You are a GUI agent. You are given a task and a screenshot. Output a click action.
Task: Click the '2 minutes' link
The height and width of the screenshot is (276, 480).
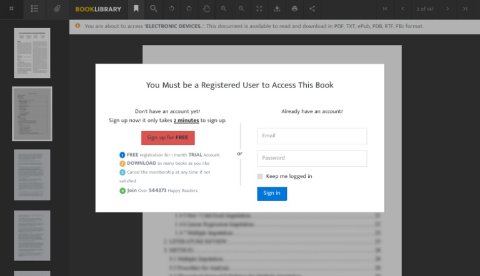186,121
